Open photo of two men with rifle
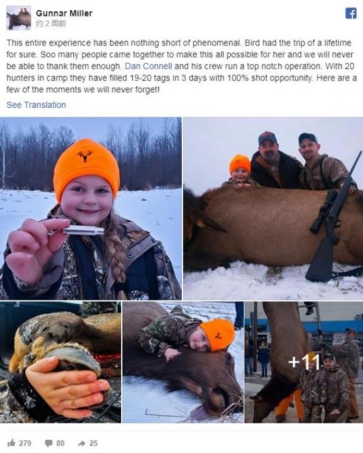 (273, 208)
